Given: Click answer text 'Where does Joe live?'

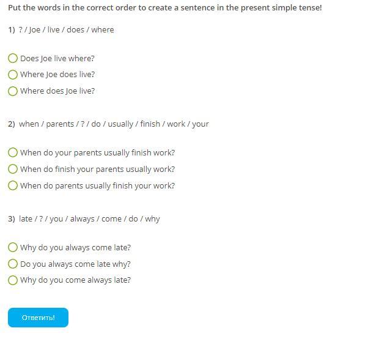Looking at the screenshot, I should click(57, 91).
